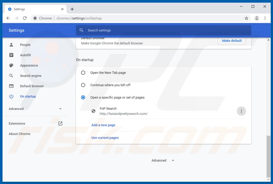Screen dimensions: 273x184
Task: Open About Chrome page
Action: (19, 134)
